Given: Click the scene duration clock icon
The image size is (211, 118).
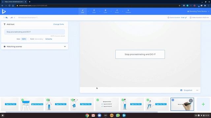Looking at the screenshot, I should click(168, 17).
